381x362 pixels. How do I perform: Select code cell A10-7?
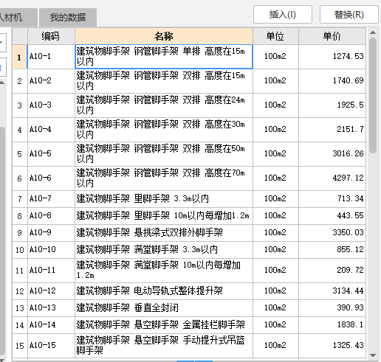pyautogui.click(x=51, y=199)
